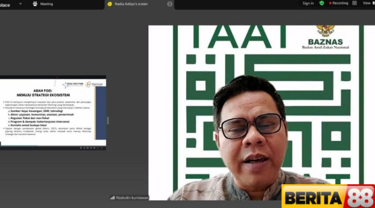375x208 pixels.
Task: Open the Meeting tab
Action: coord(43,4)
